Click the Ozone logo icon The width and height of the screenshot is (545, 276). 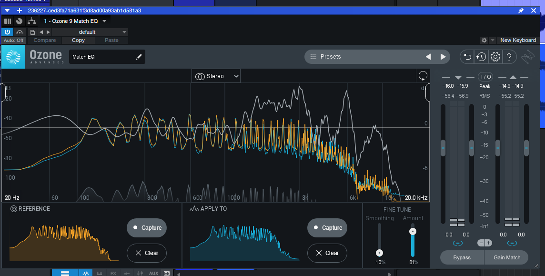point(13,57)
